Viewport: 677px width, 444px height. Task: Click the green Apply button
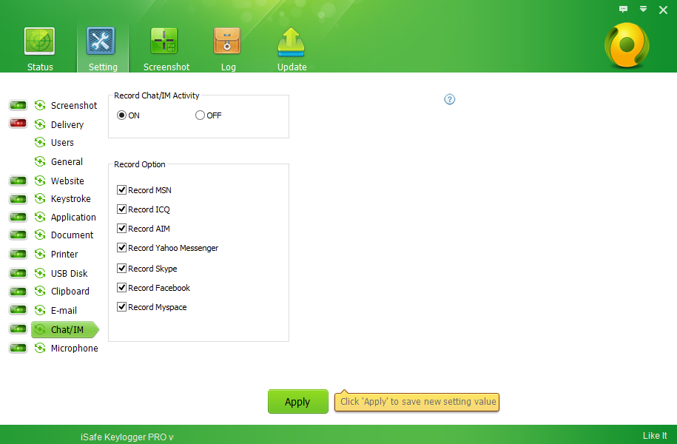297,402
